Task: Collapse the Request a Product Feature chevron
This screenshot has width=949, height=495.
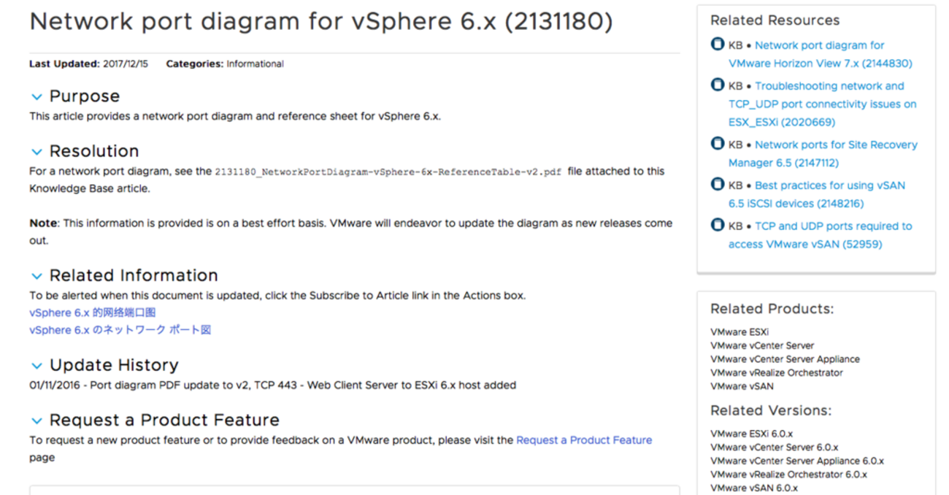Action: pos(36,421)
